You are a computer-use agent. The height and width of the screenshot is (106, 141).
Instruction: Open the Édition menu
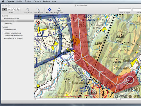[28, 1]
